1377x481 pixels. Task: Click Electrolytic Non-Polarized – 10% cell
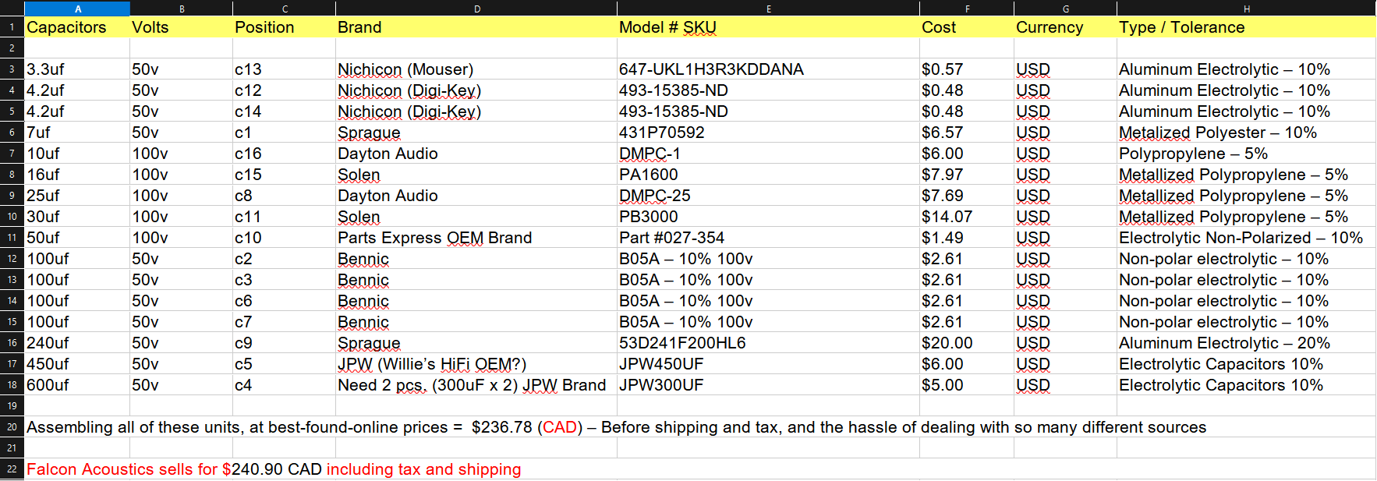(1246, 238)
